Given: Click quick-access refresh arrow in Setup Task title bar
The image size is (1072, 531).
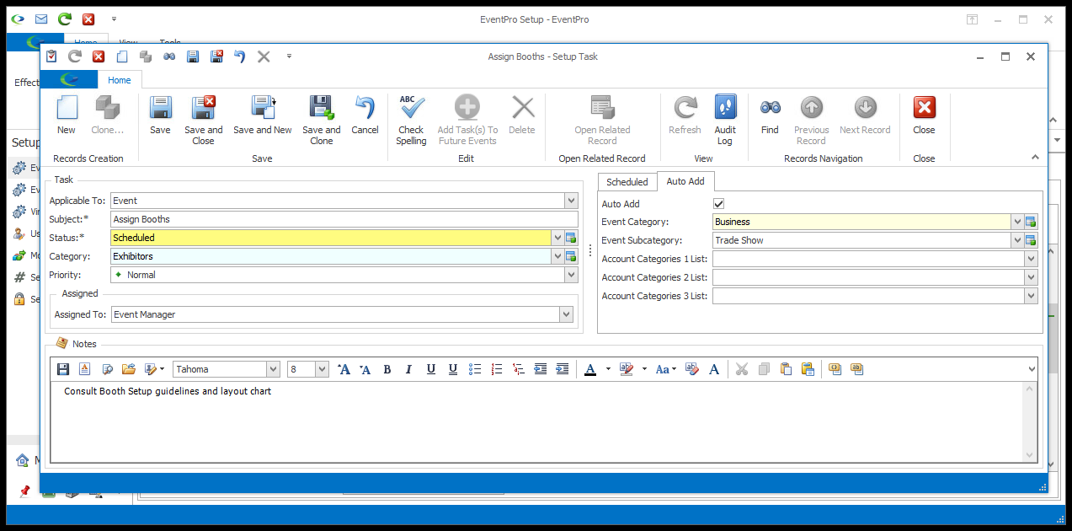Looking at the screenshot, I should coord(74,56).
